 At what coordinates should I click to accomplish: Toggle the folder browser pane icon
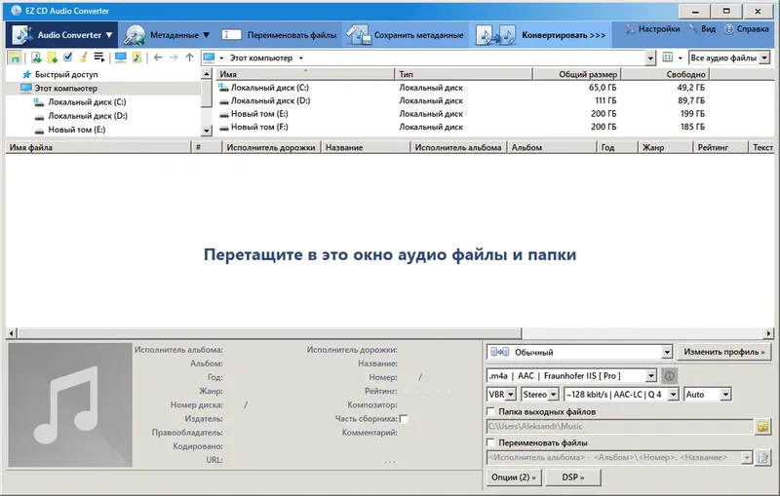pos(15,57)
